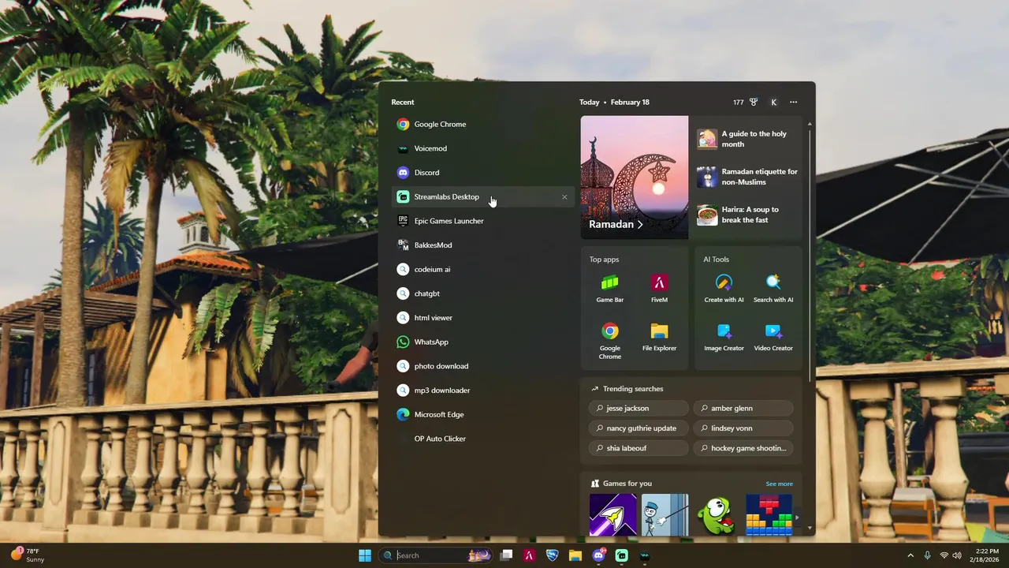
Task: Search trending 'hockey game shooting'
Action: click(x=743, y=448)
